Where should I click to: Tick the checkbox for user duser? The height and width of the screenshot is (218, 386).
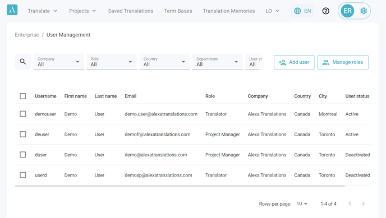(x=23, y=155)
